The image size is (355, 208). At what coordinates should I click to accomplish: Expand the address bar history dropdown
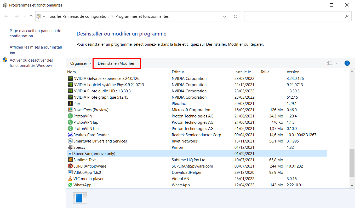point(225,16)
